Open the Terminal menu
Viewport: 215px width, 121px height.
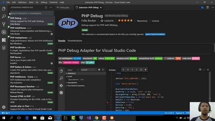click(x=53, y=2)
